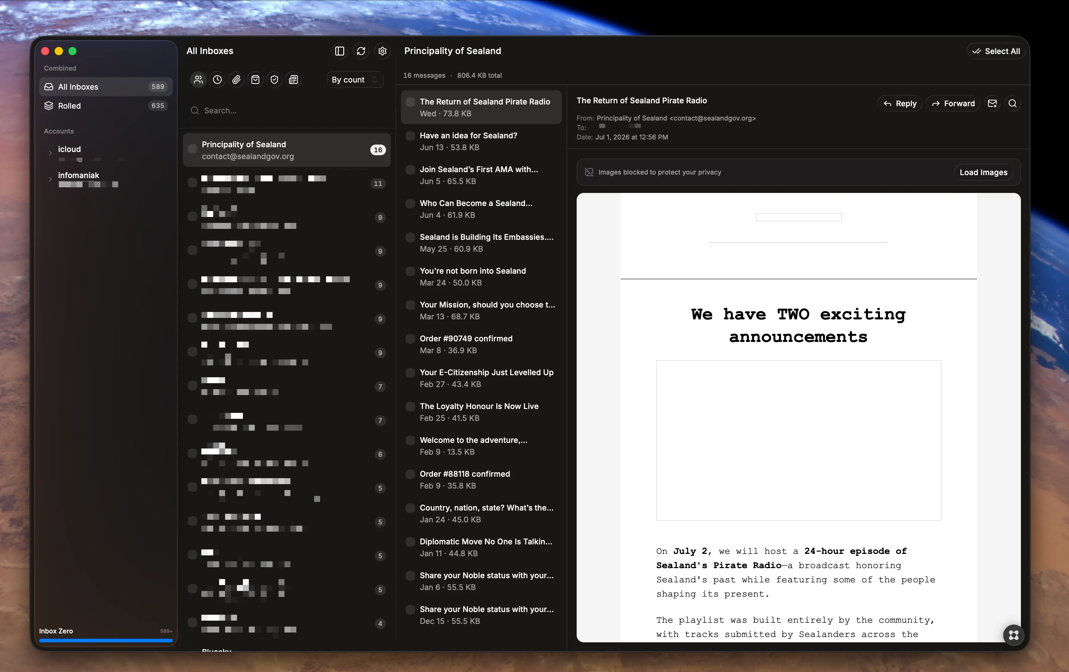This screenshot has width=1069, height=672.
Task: Toggle the sidebar layout icon
Action: point(340,51)
